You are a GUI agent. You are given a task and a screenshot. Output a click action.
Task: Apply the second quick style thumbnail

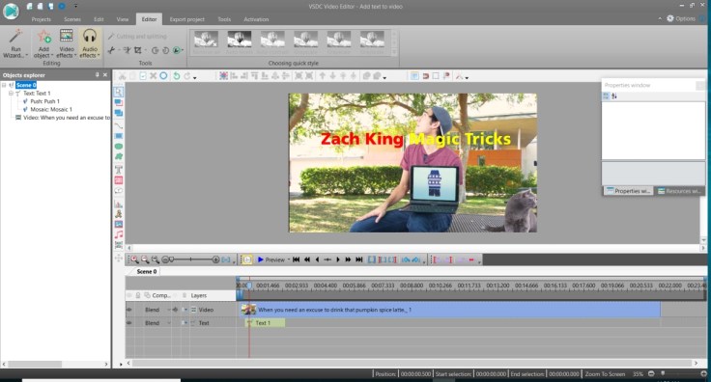[x=239, y=42]
